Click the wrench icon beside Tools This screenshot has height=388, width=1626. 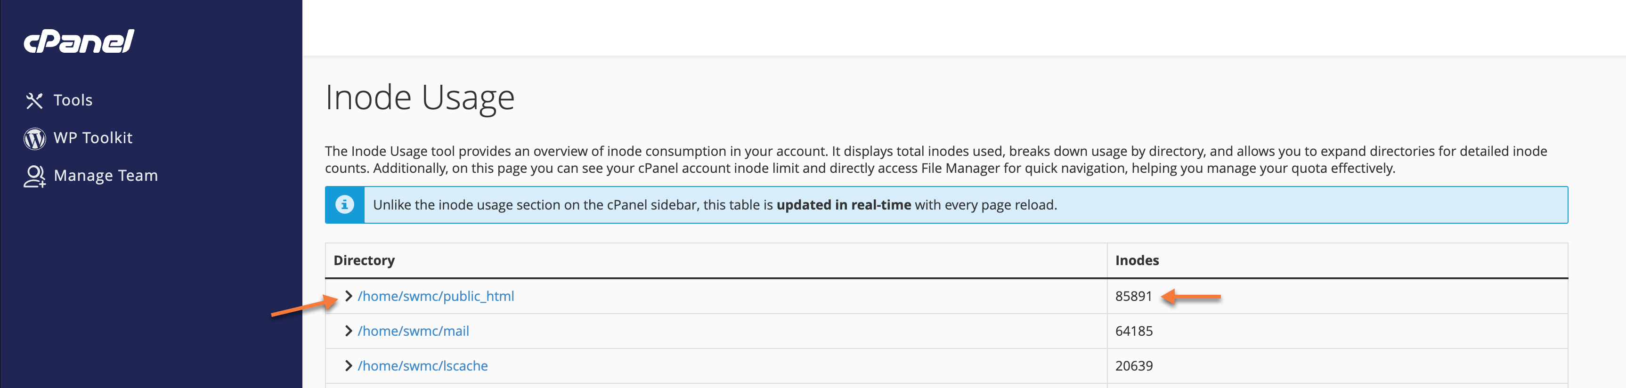pyautogui.click(x=34, y=100)
